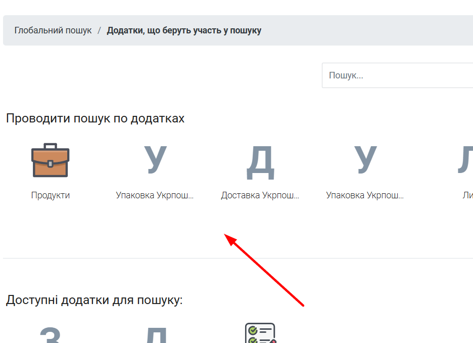This screenshot has width=473, height=343.
Task: Add the З app from available apps
Action: (50, 335)
